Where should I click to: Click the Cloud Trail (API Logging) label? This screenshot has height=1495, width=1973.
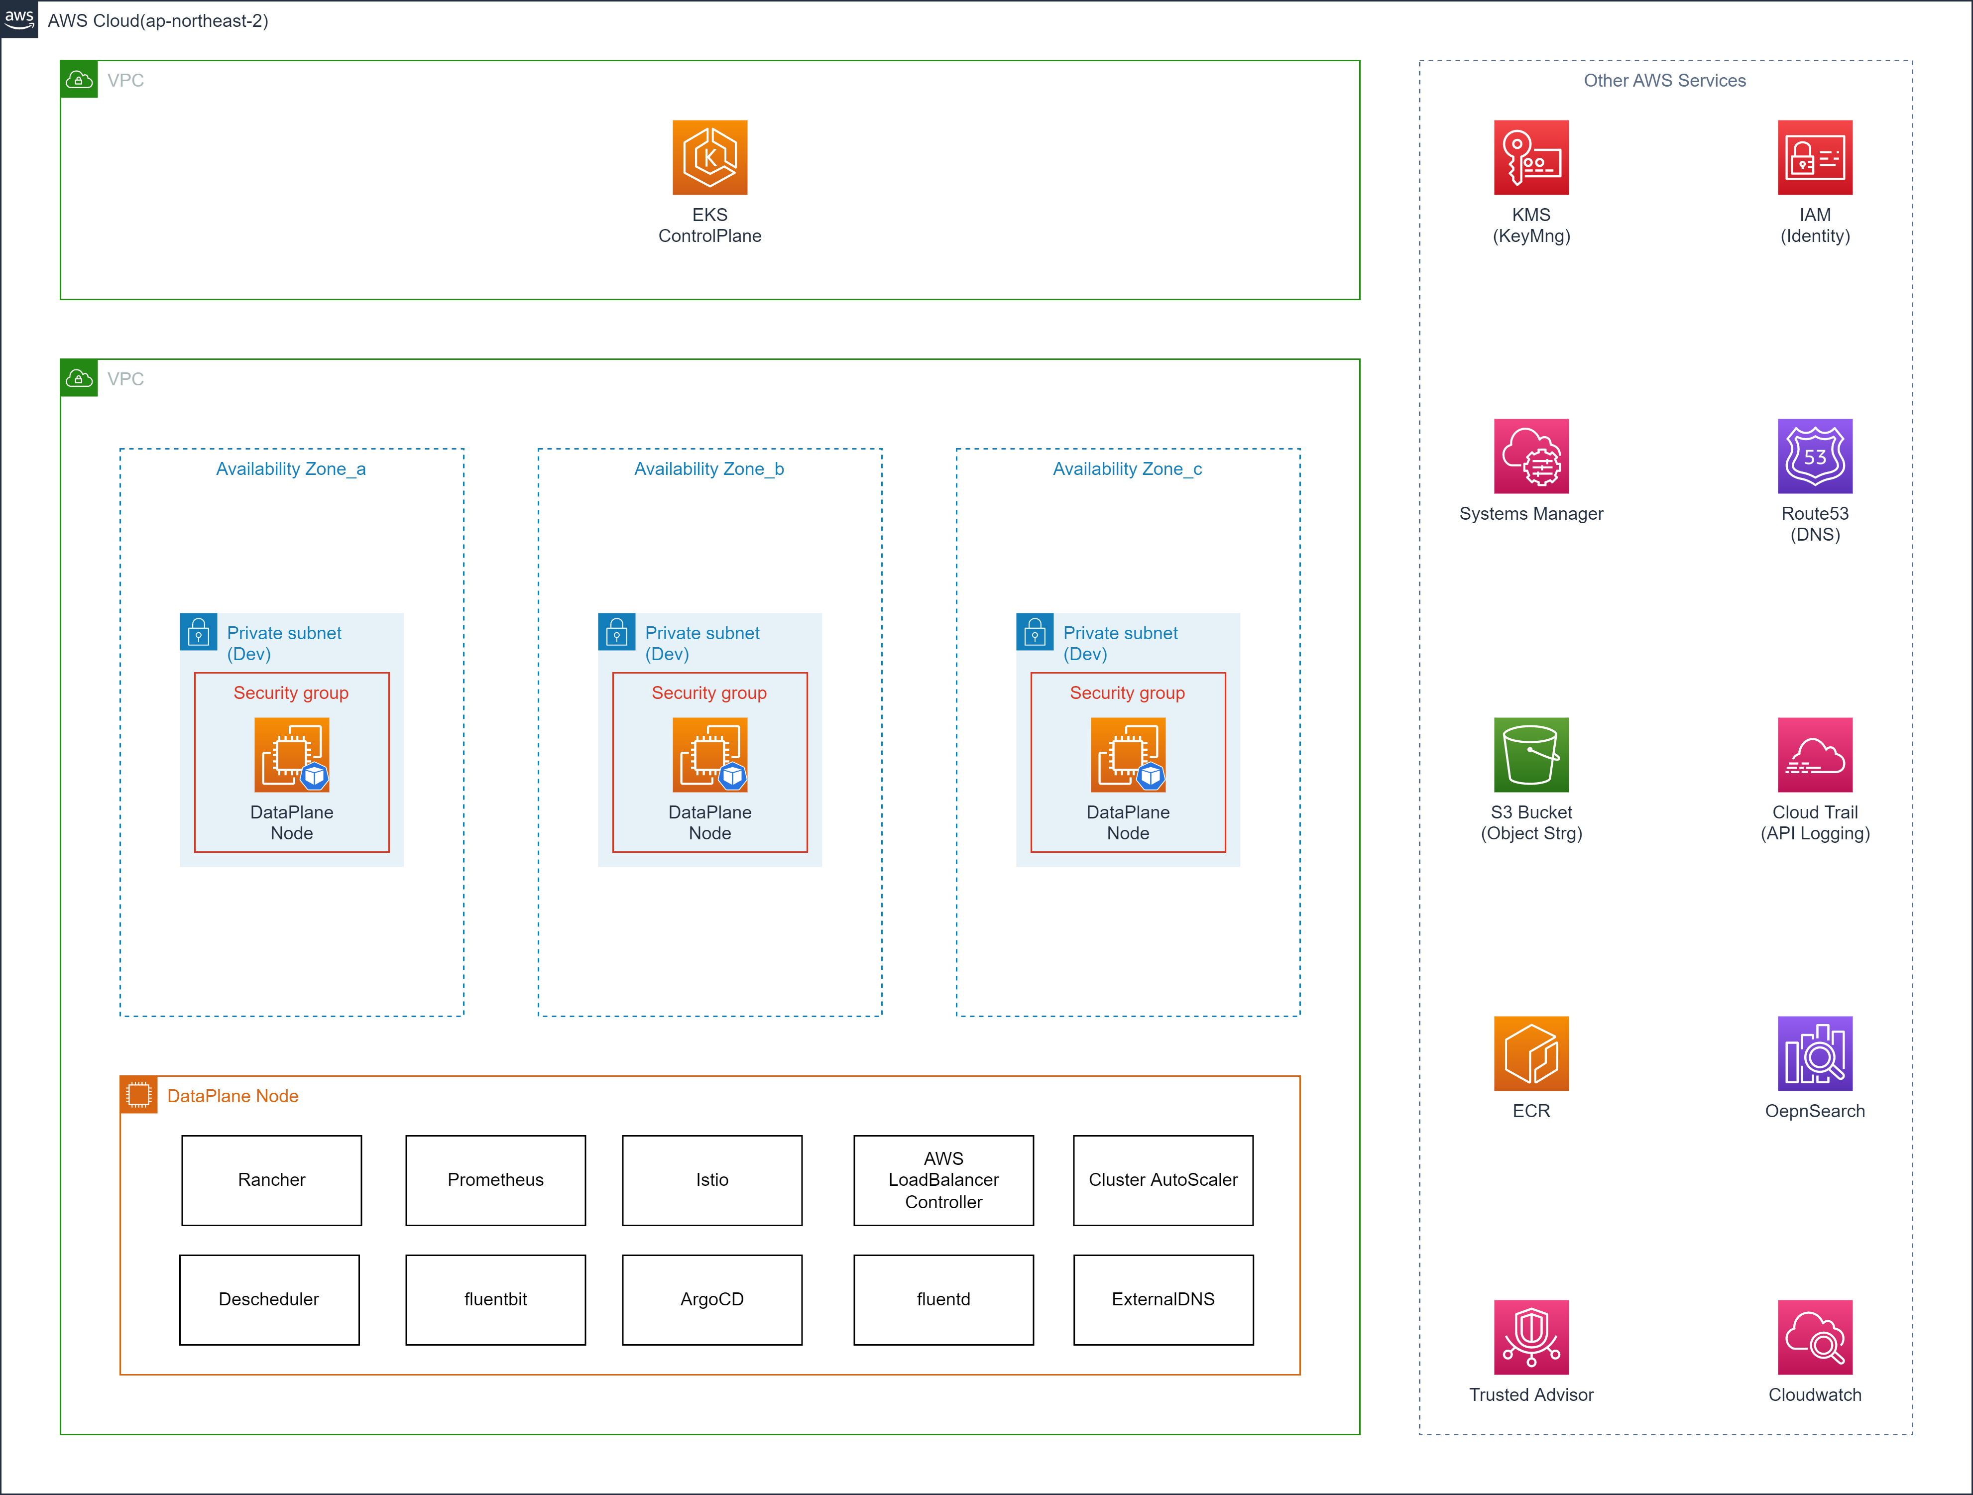(1815, 822)
